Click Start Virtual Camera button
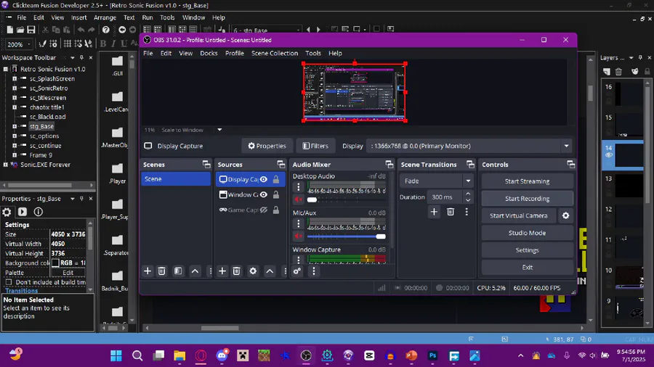The height and width of the screenshot is (367, 654). coord(519,215)
